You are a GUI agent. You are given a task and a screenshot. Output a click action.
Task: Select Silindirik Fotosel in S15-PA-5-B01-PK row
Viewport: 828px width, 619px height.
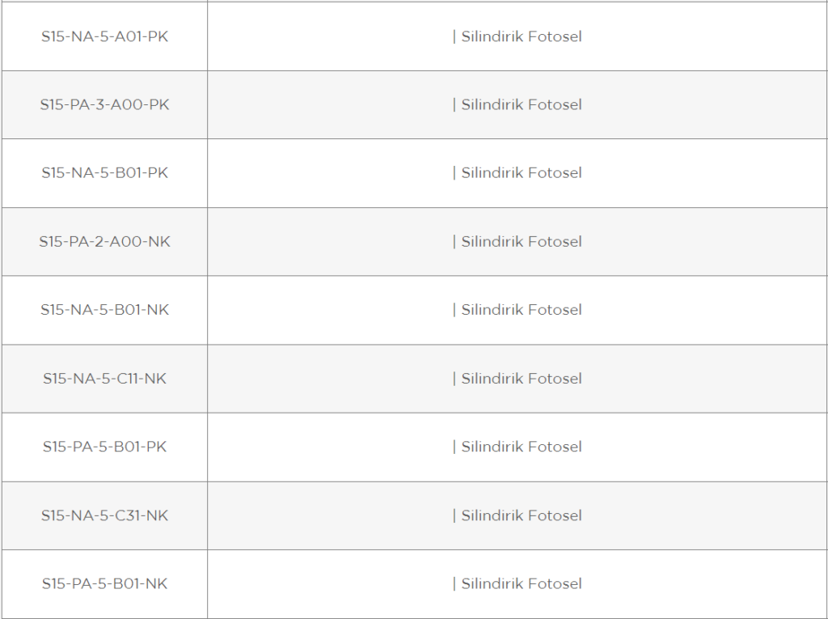click(x=522, y=447)
